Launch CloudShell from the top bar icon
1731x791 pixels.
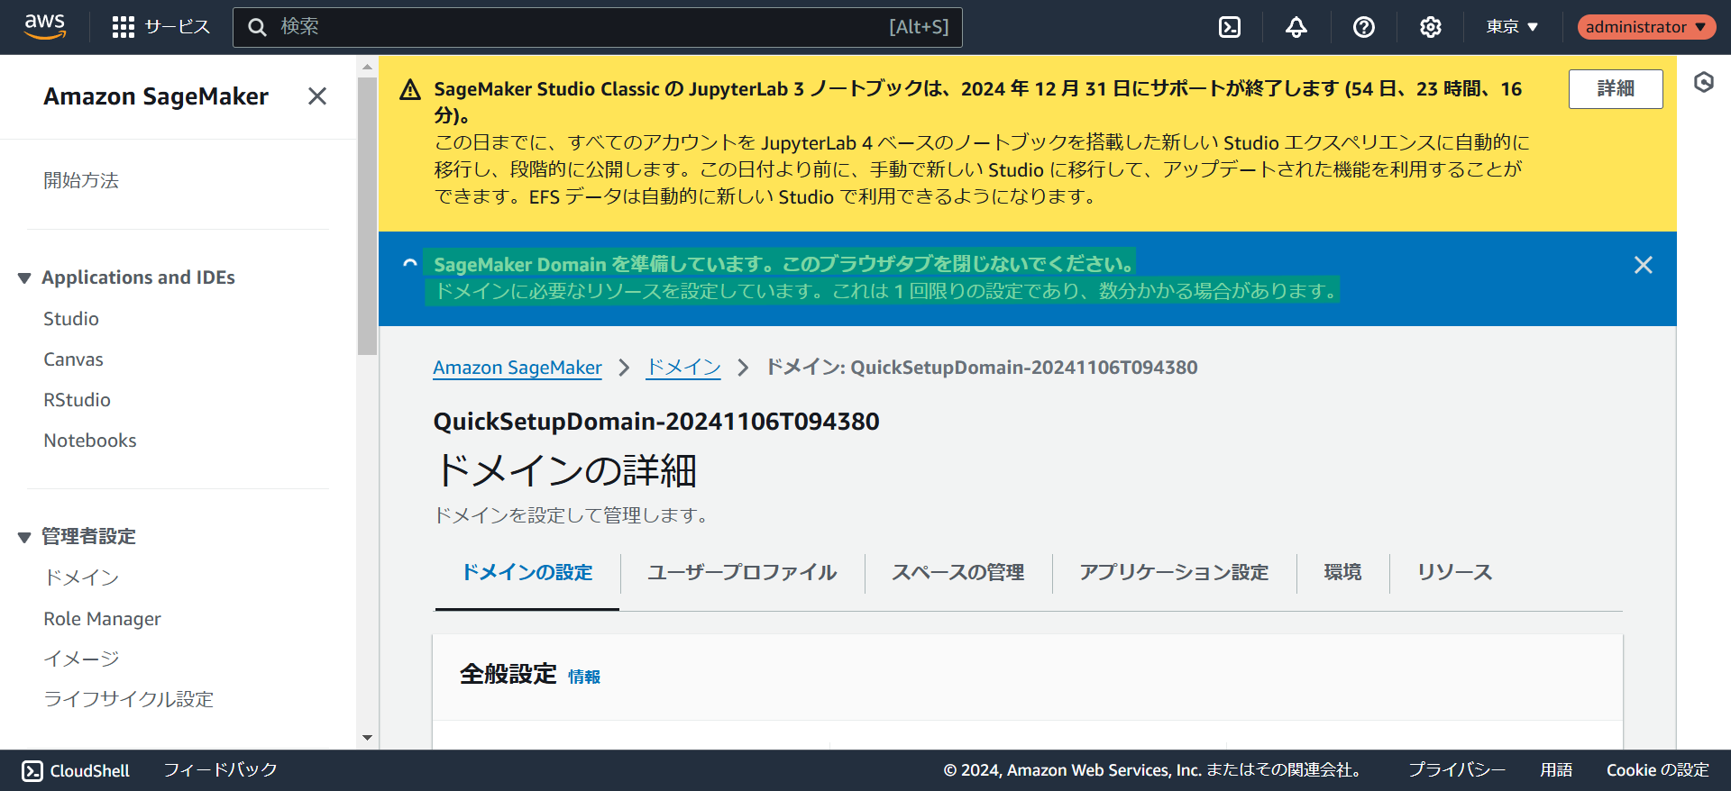click(1230, 27)
